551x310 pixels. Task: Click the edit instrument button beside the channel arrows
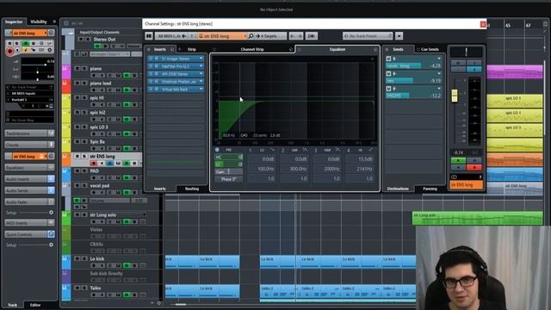(x=312, y=36)
